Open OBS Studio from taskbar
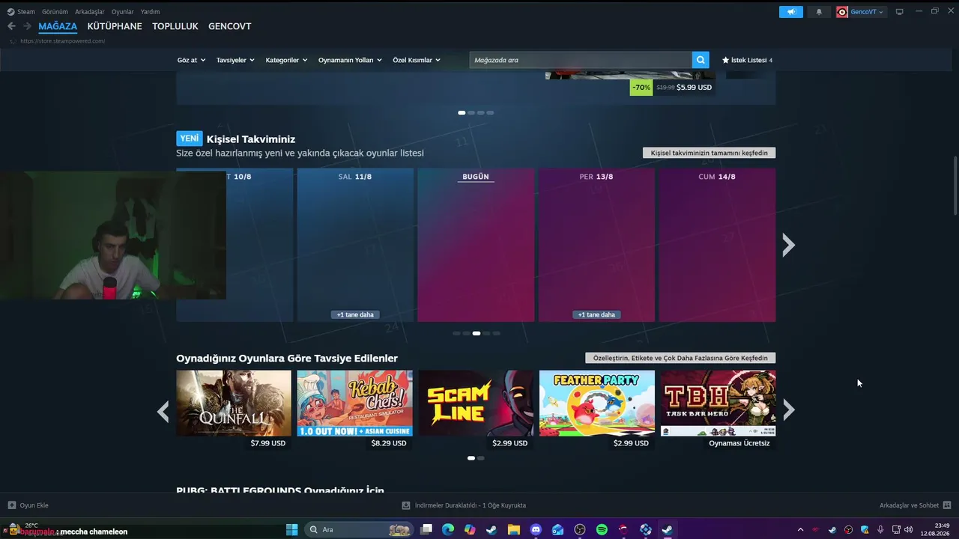This screenshot has width=959, height=539. pos(580,530)
